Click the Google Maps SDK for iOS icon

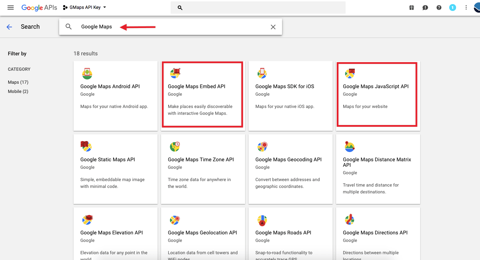(262, 73)
